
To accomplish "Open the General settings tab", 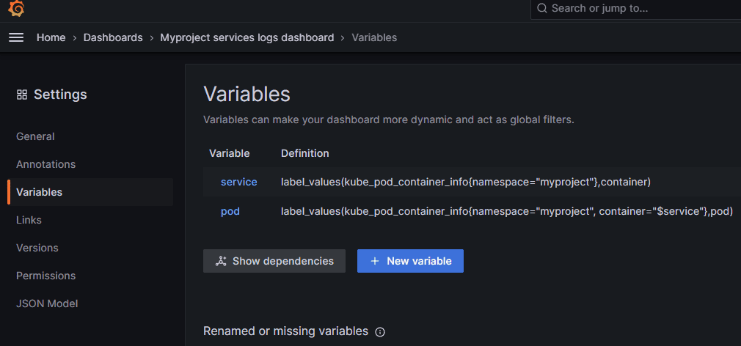I will click(x=35, y=136).
